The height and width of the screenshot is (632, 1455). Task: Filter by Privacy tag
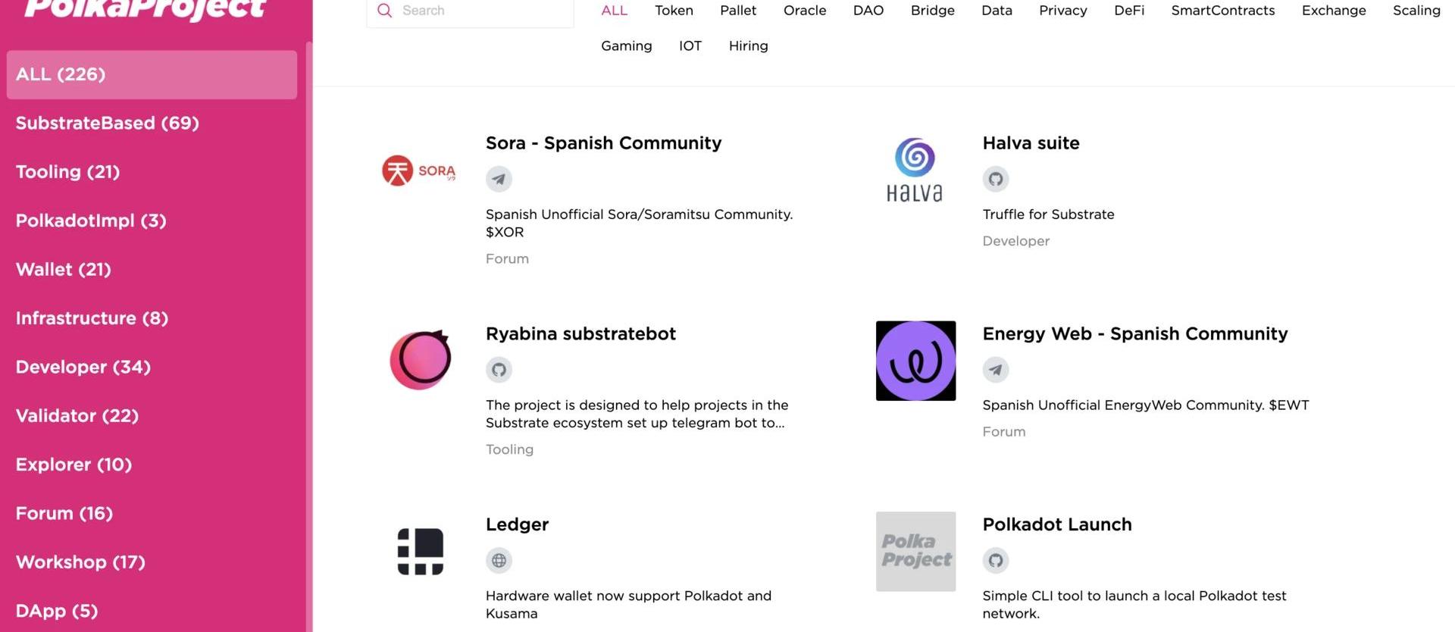click(x=1062, y=11)
